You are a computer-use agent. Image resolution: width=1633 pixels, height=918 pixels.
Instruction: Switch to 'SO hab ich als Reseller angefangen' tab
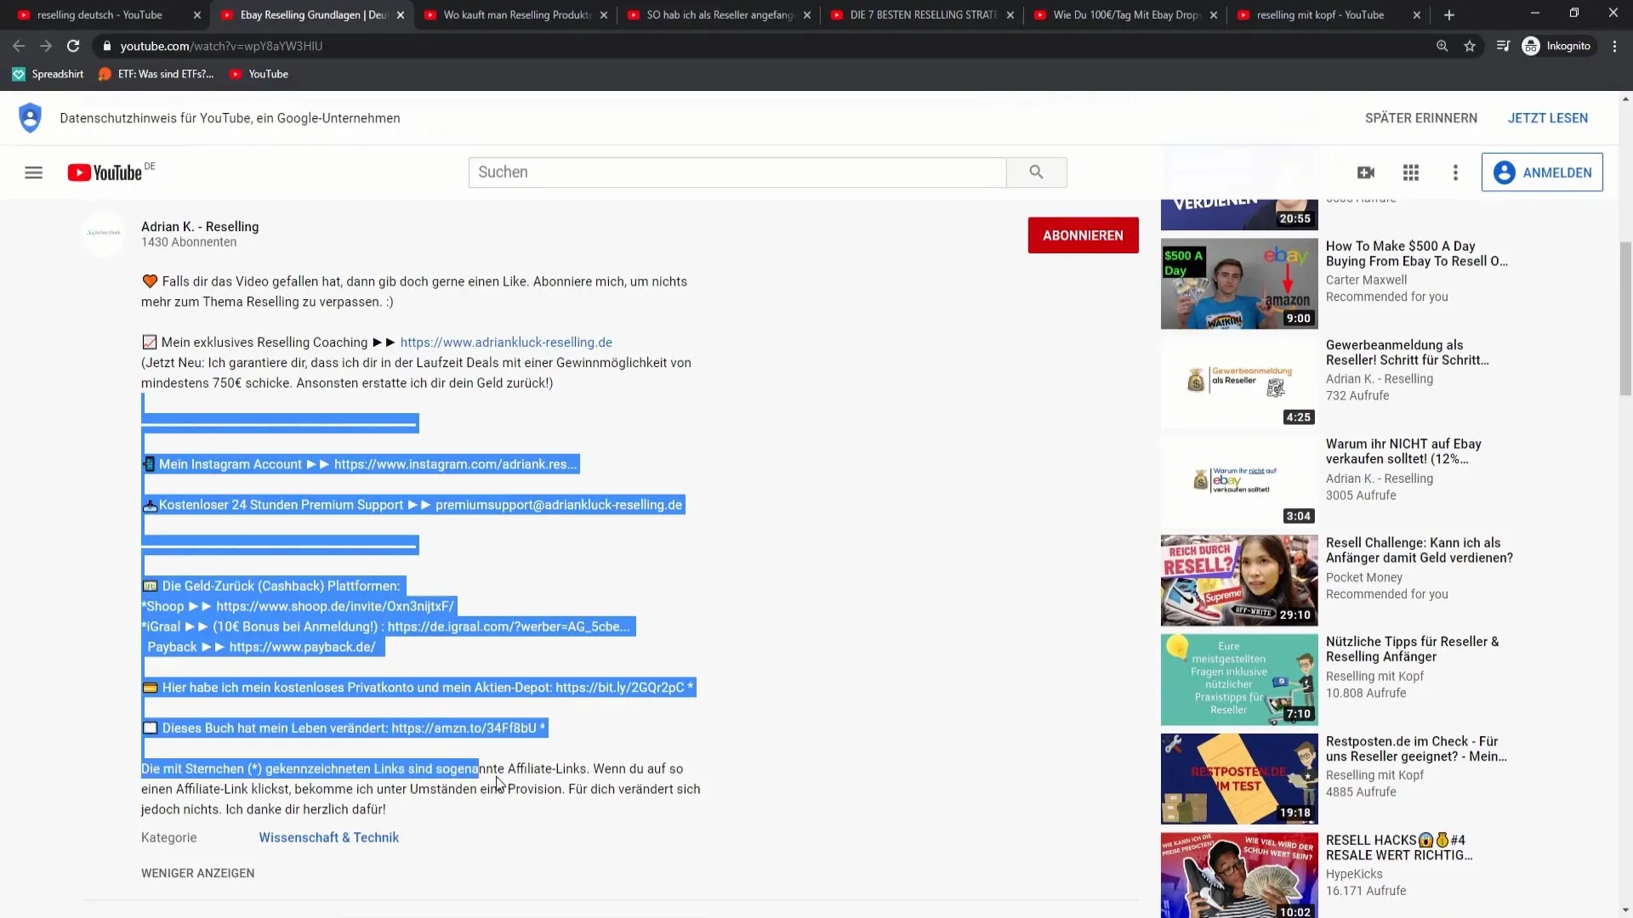[720, 14]
